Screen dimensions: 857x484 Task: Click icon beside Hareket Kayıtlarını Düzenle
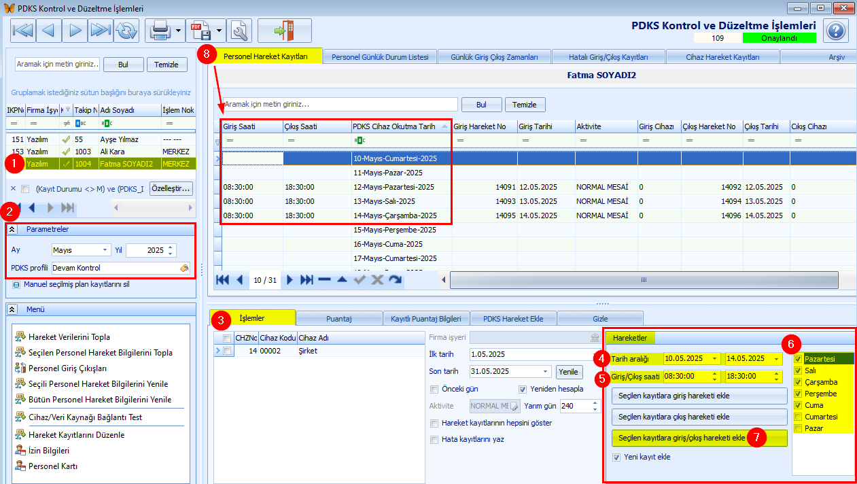[20, 435]
